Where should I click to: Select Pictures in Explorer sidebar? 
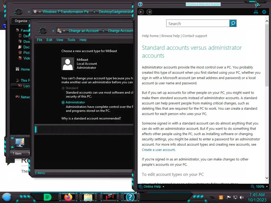24,53
